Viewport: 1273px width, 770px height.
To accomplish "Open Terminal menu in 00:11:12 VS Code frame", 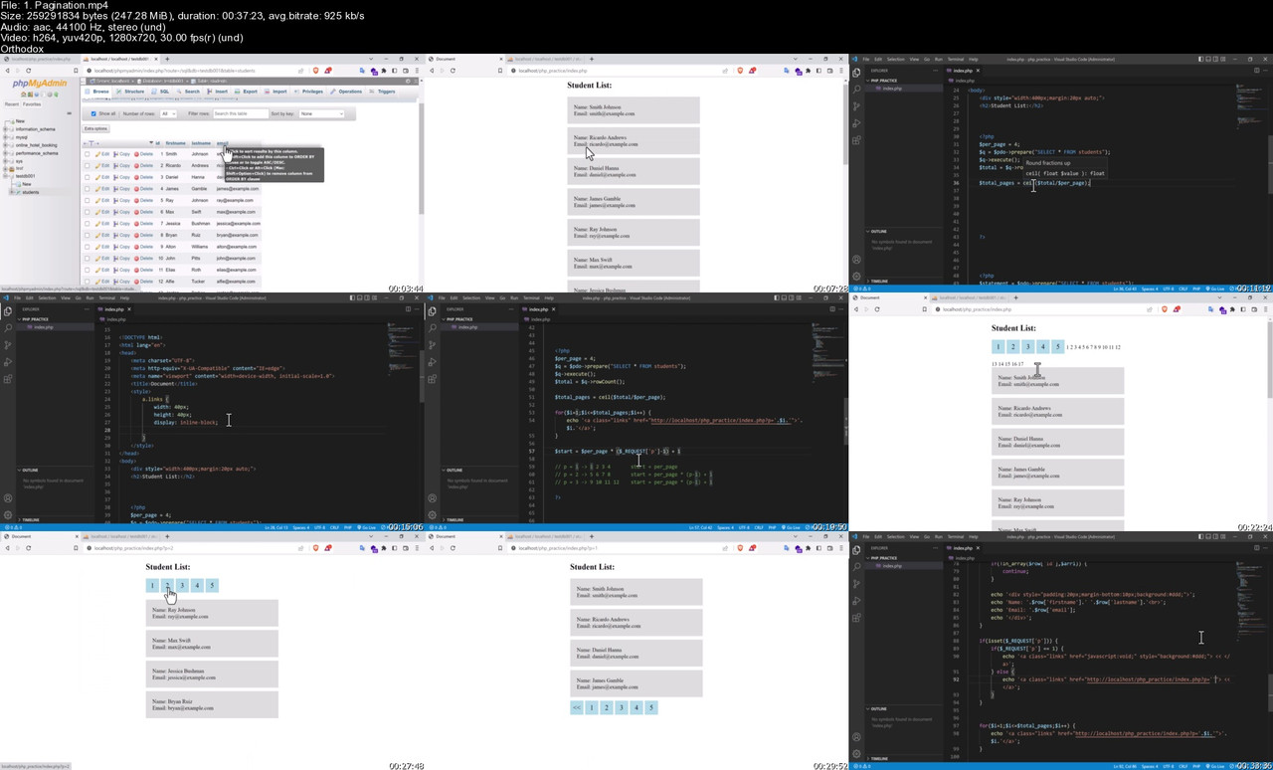I will [956, 59].
